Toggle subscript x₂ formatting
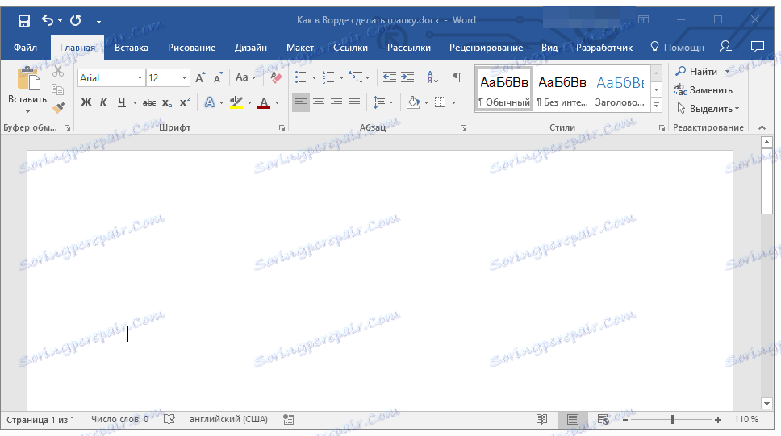781x436 pixels. 167,102
